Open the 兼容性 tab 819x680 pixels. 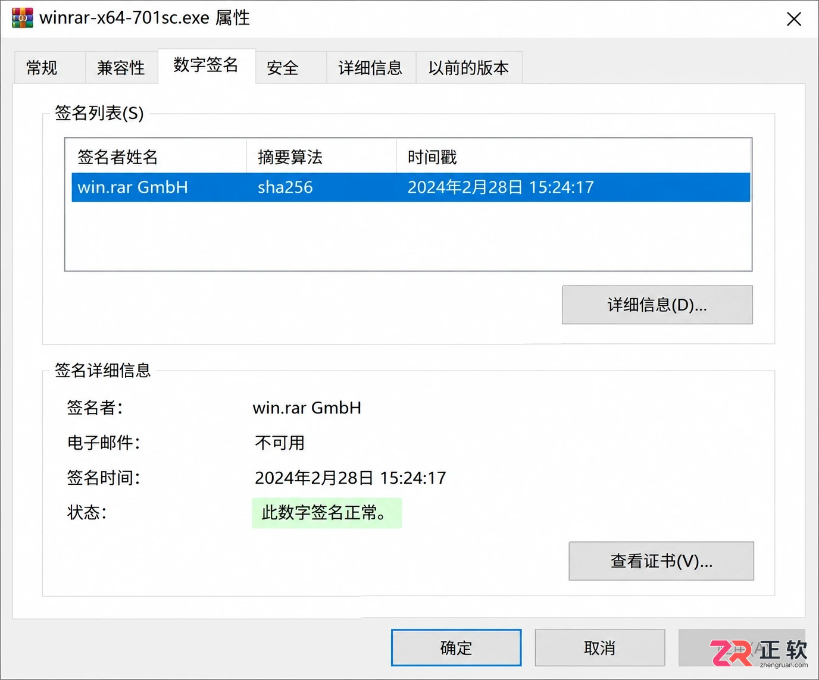click(x=121, y=68)
